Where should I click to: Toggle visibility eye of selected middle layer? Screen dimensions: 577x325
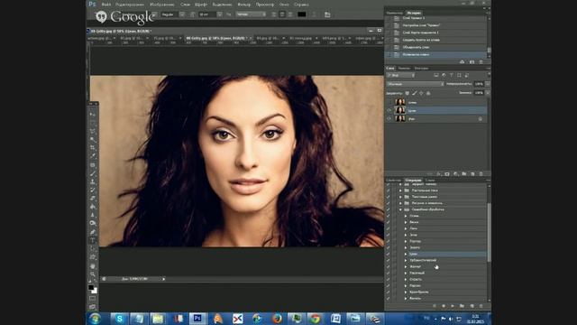point(389,110)
